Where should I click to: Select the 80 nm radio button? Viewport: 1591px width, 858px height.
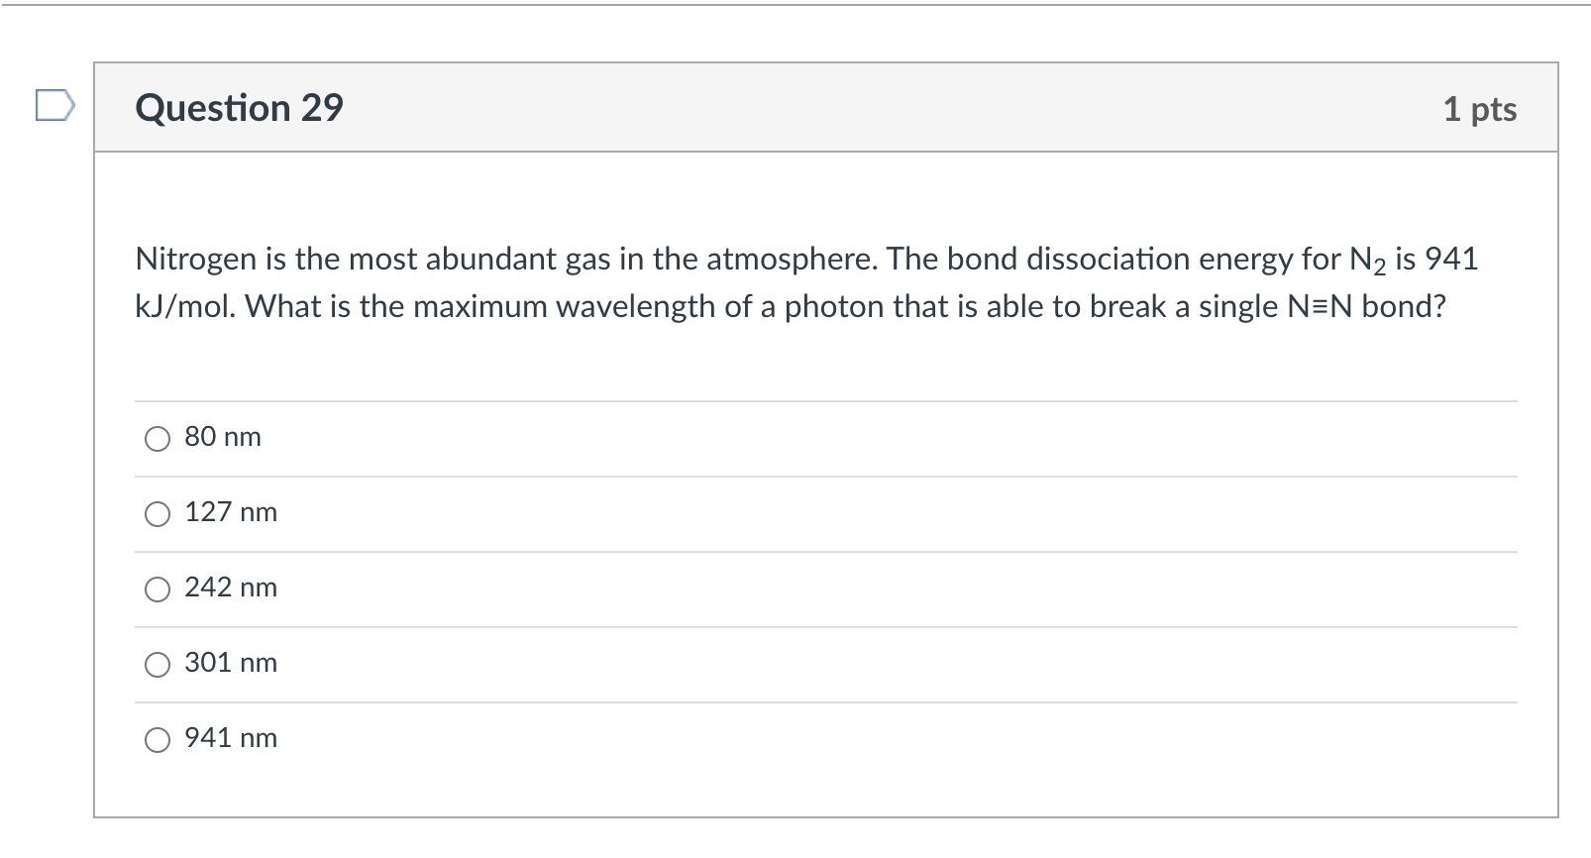158,438
